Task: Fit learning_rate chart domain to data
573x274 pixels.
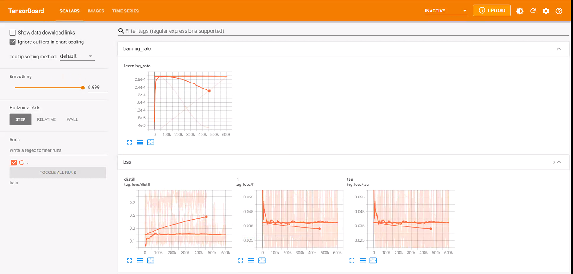Action: click(150, 143)
